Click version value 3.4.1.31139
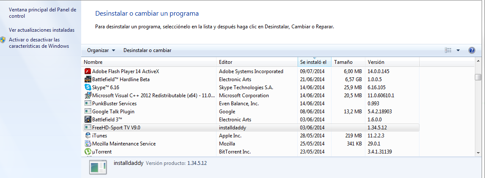 380,152
